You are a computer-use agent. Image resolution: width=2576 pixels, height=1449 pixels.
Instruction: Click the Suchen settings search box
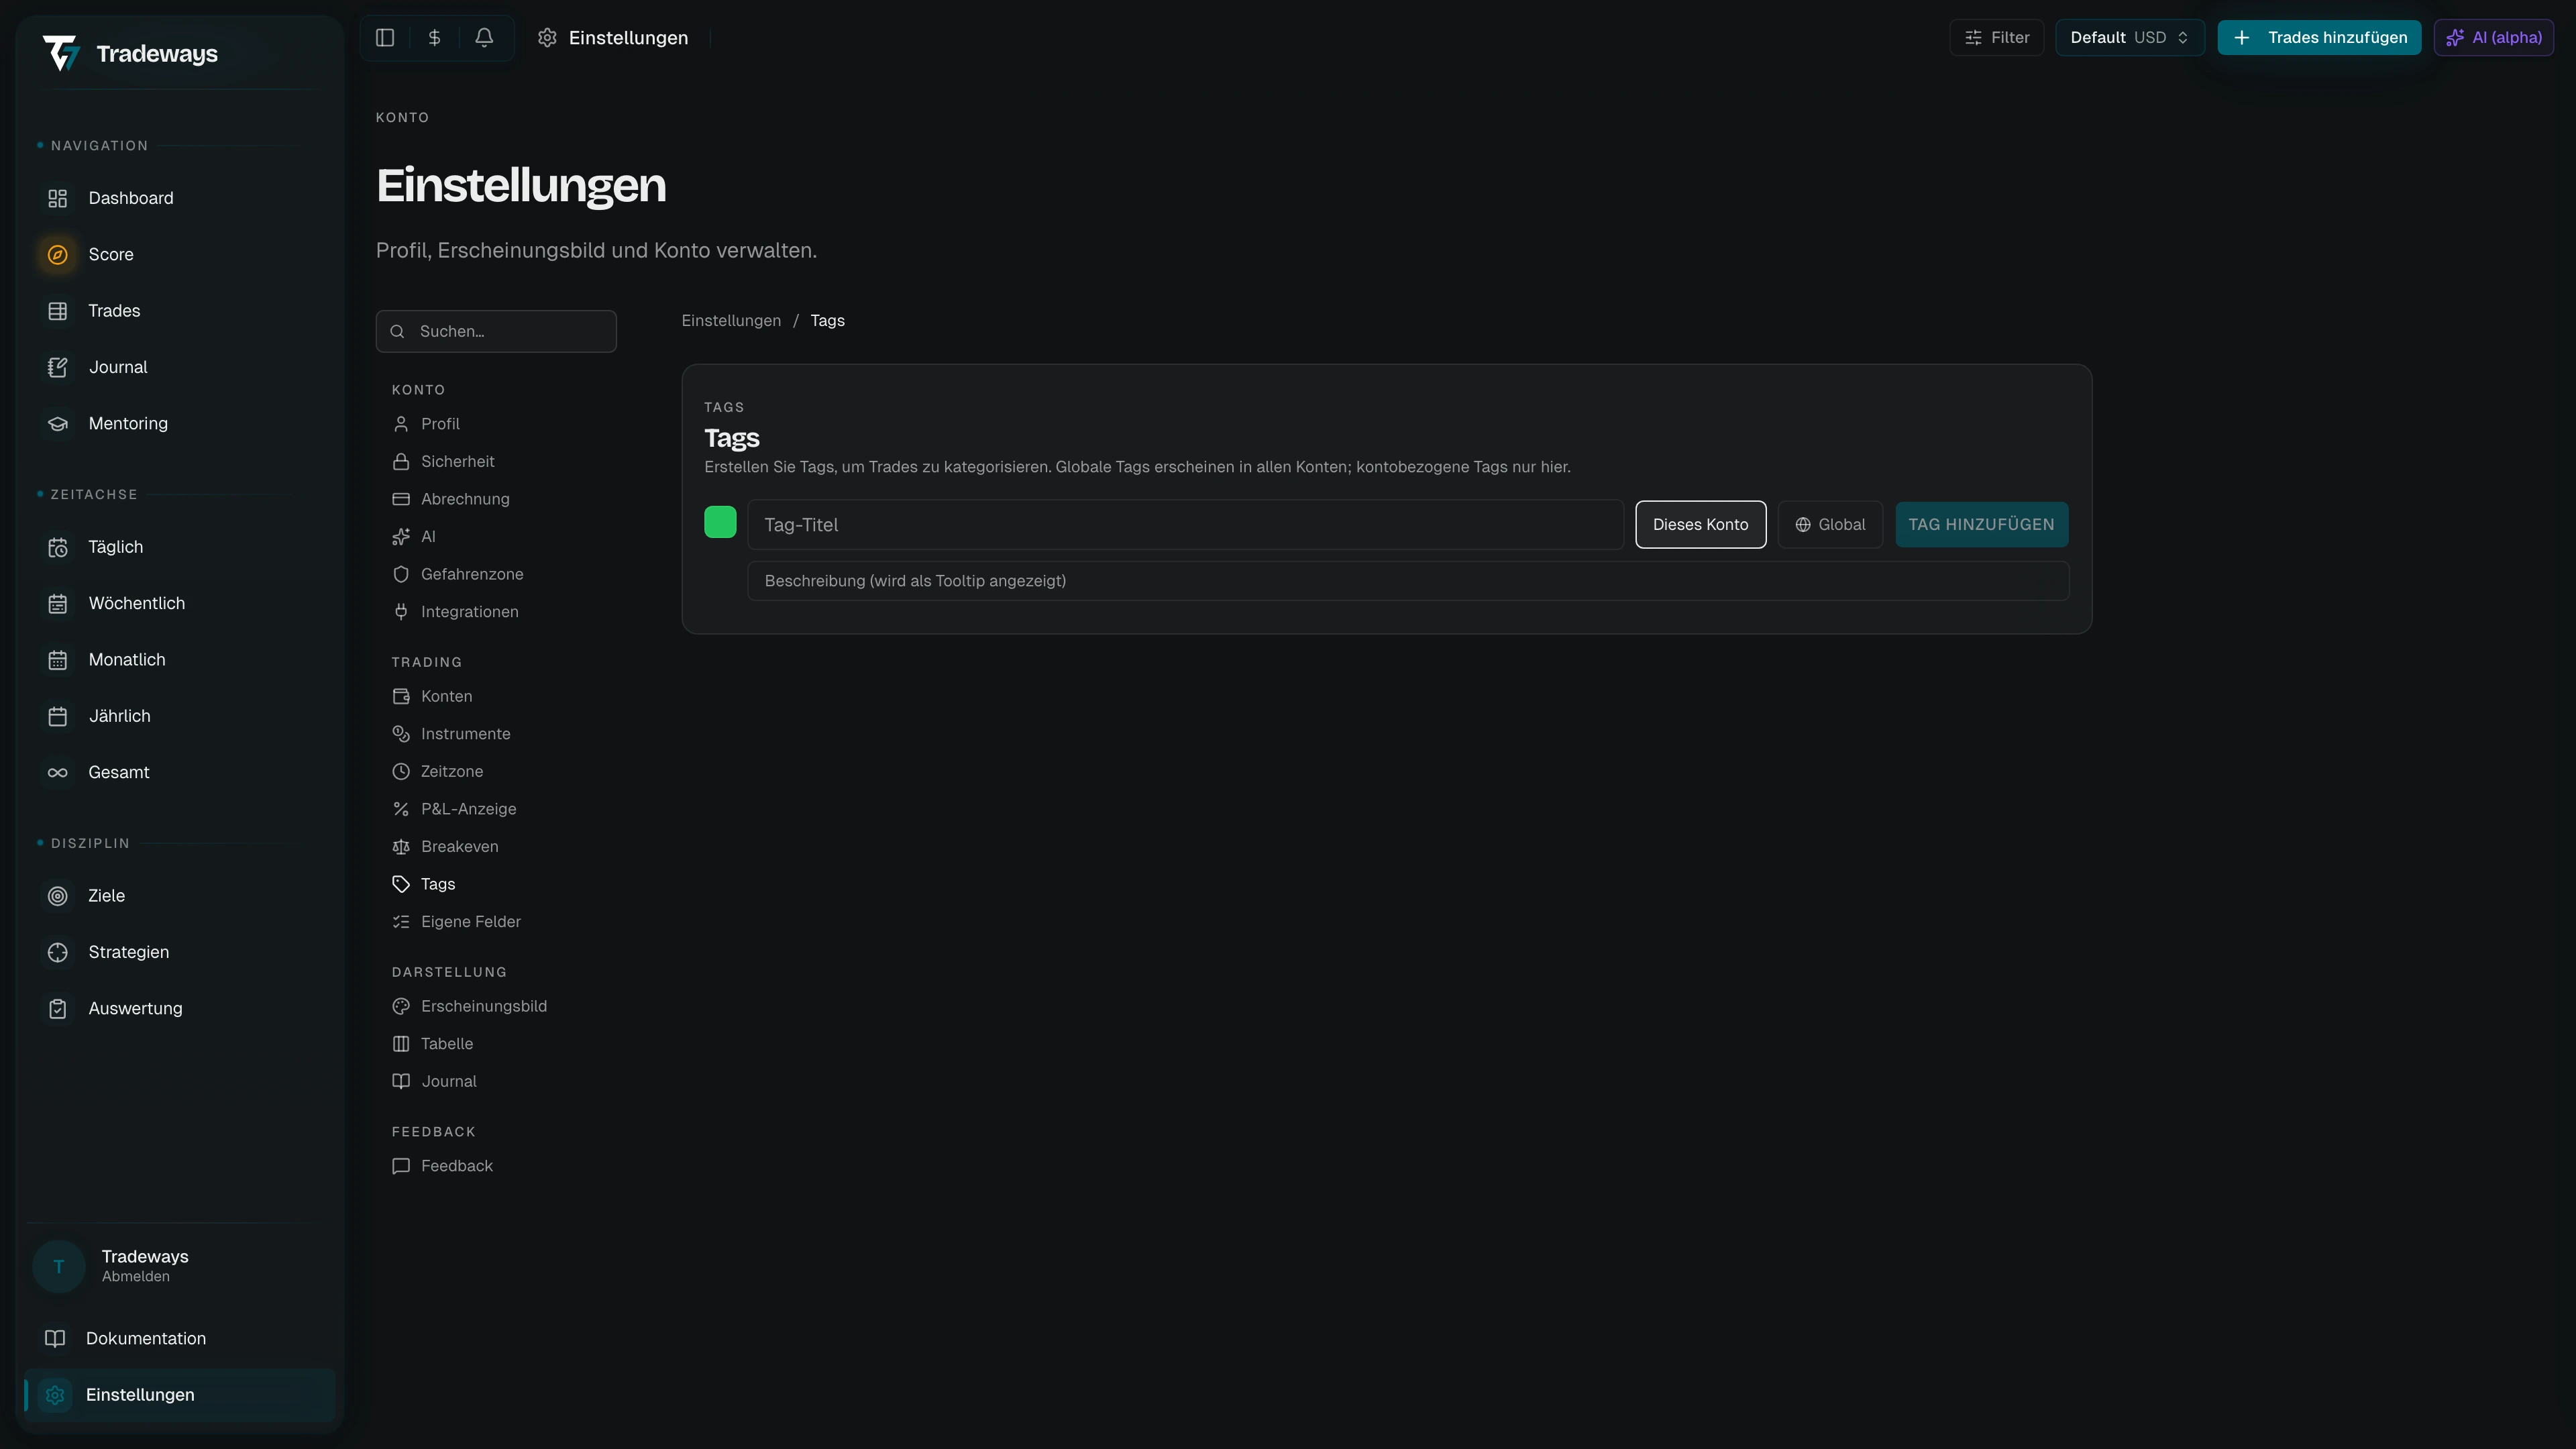tap(496, 331)
